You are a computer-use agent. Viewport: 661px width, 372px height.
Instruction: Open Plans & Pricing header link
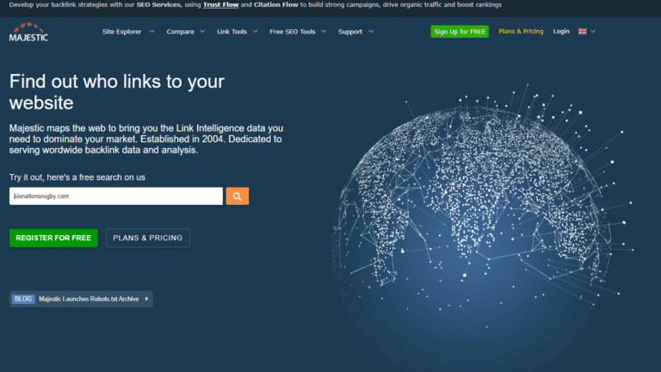coord(521,31)
